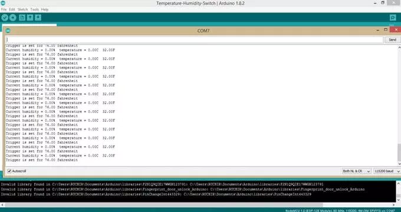This screenshot has height=212, width=401.
Task: Click NodeMCU 1.0 board status bar text
Action: pyautogui.click(x=340, y=210)
